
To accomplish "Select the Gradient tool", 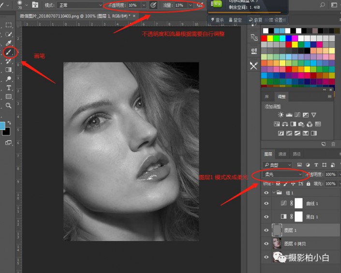I will coord(9,70).
